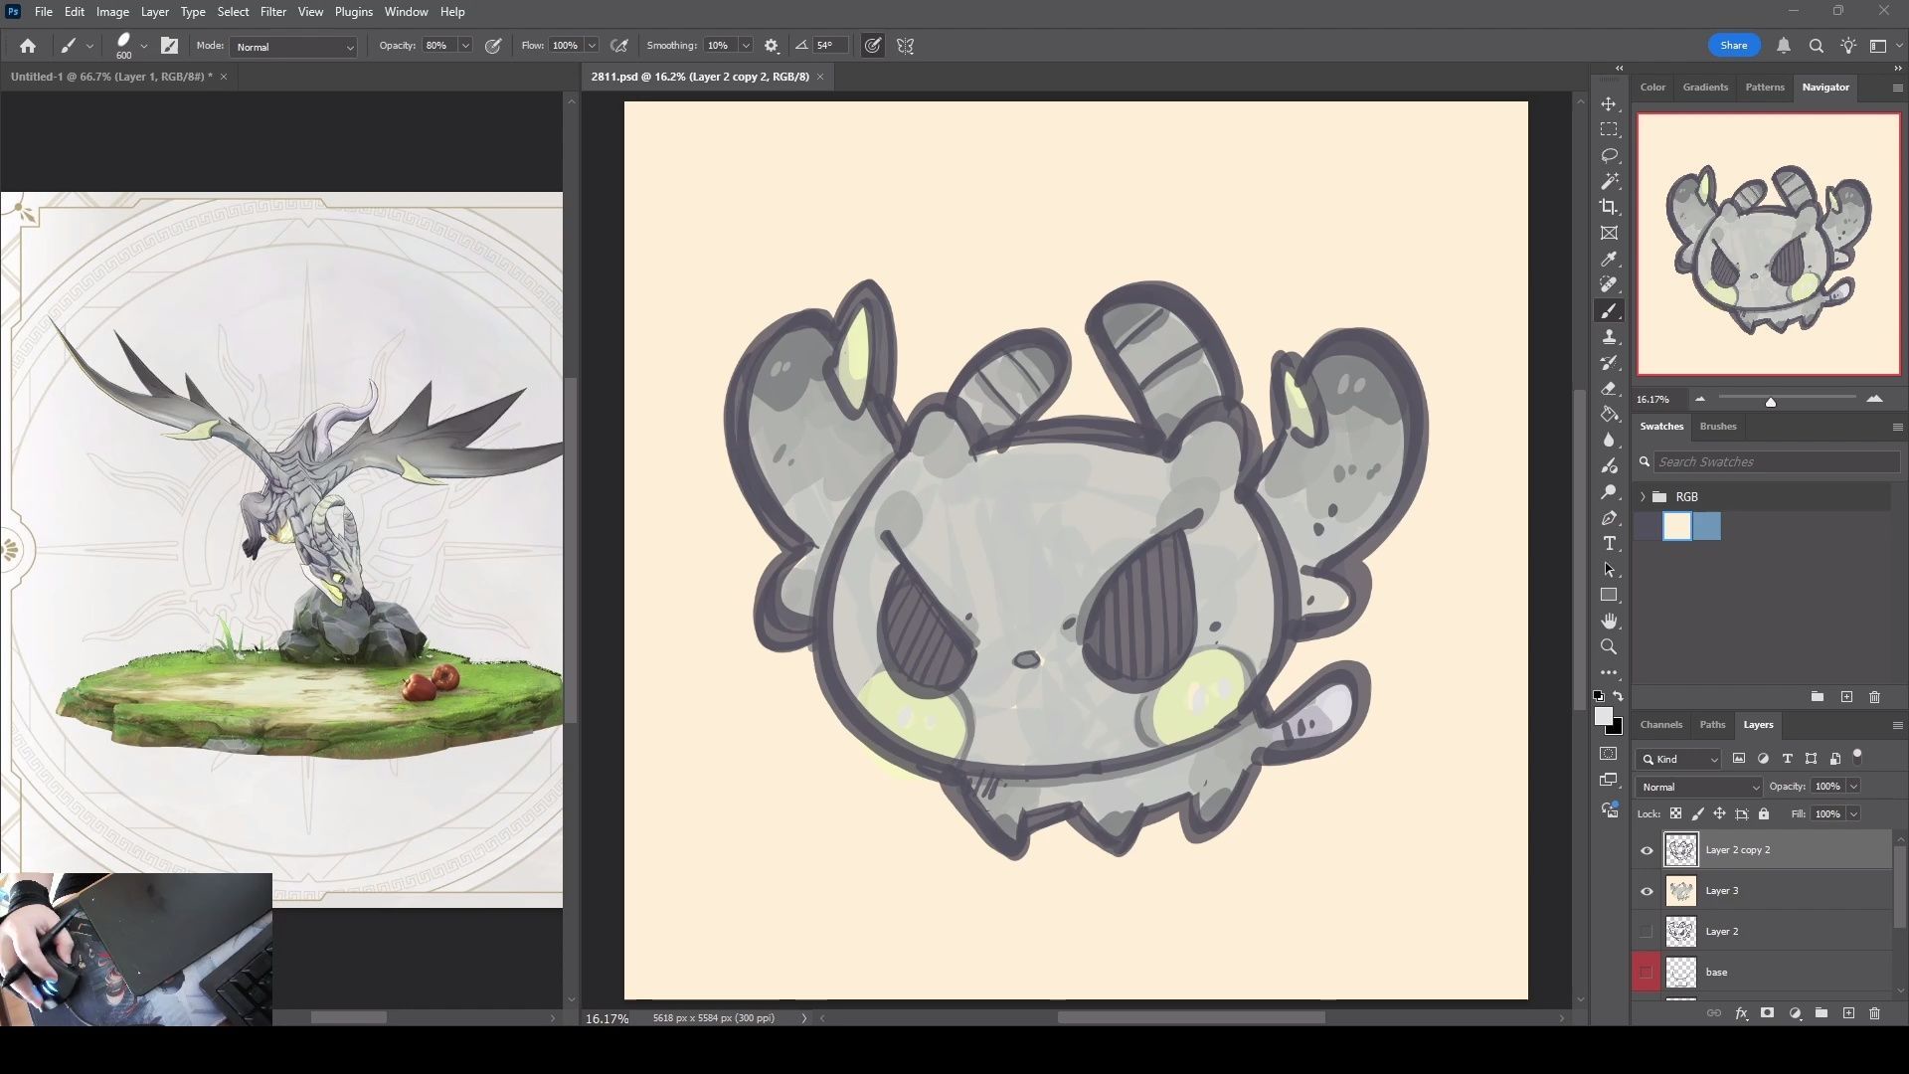Select the Crop tool
Screen dimensions: 1909x1074
click(1609, 207)
